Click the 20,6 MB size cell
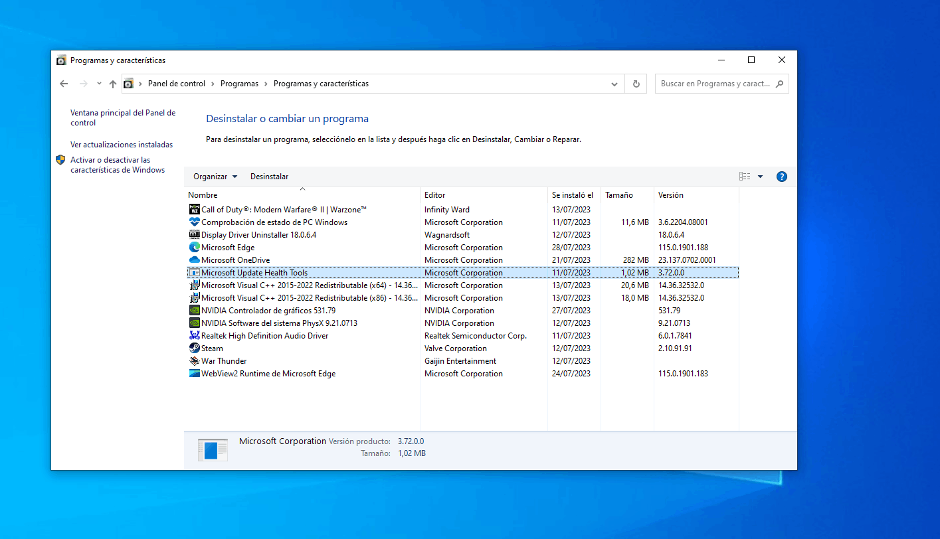This screenshot has width=940, height=539. click(635, 285)
